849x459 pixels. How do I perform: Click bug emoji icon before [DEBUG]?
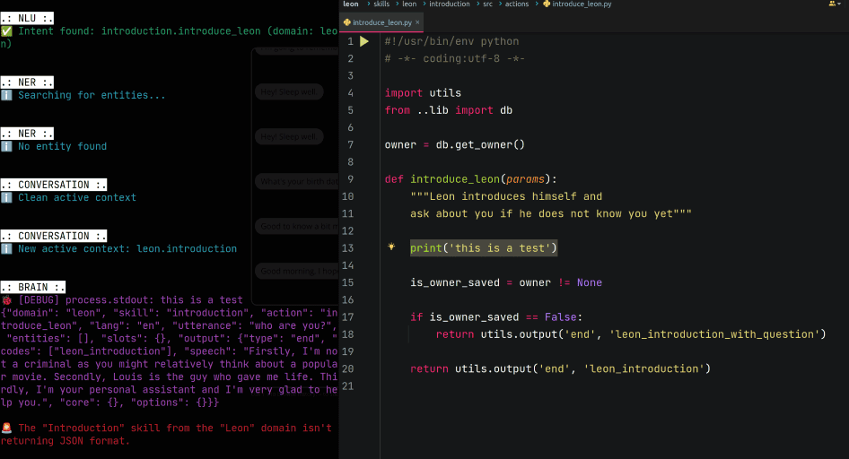tap(6, 300)
